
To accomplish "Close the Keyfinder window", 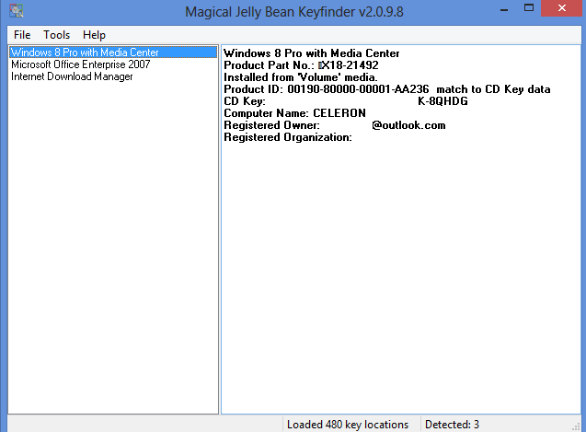I will click(x=562, y=8).
